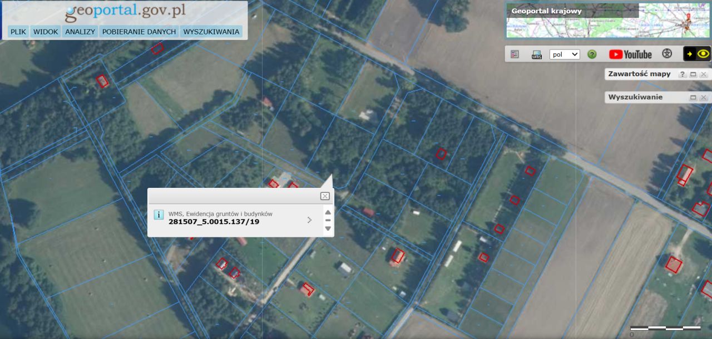Open the YouTube channel link icon
712x339 pixels.
click(x=630, y=54)
